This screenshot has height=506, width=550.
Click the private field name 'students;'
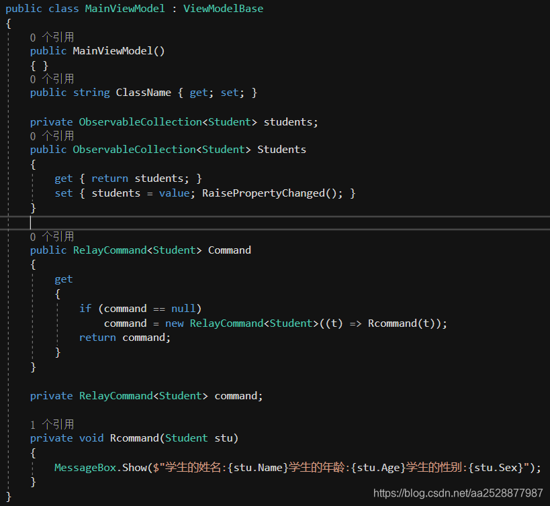pyautogui.click(x=291, y=122)
